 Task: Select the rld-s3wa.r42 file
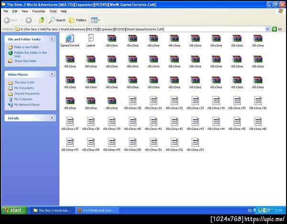tap(174, 124)
